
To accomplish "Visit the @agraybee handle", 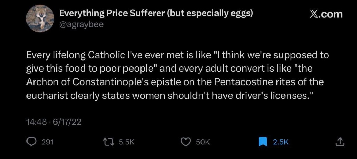I will (81, 24).
